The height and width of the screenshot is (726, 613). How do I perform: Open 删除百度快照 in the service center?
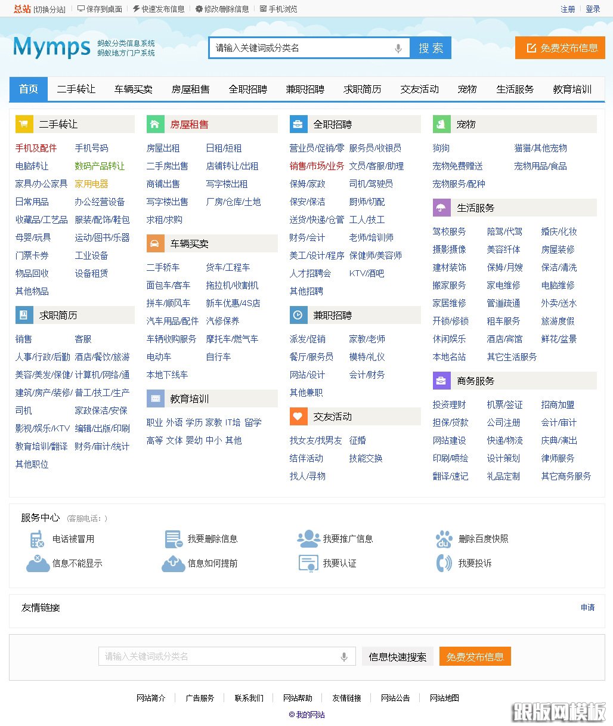[x=483, y=538]
